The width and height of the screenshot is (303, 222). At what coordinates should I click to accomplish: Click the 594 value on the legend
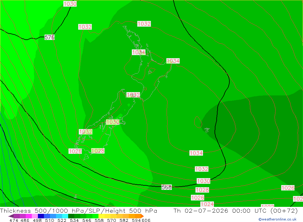[136, 220]
